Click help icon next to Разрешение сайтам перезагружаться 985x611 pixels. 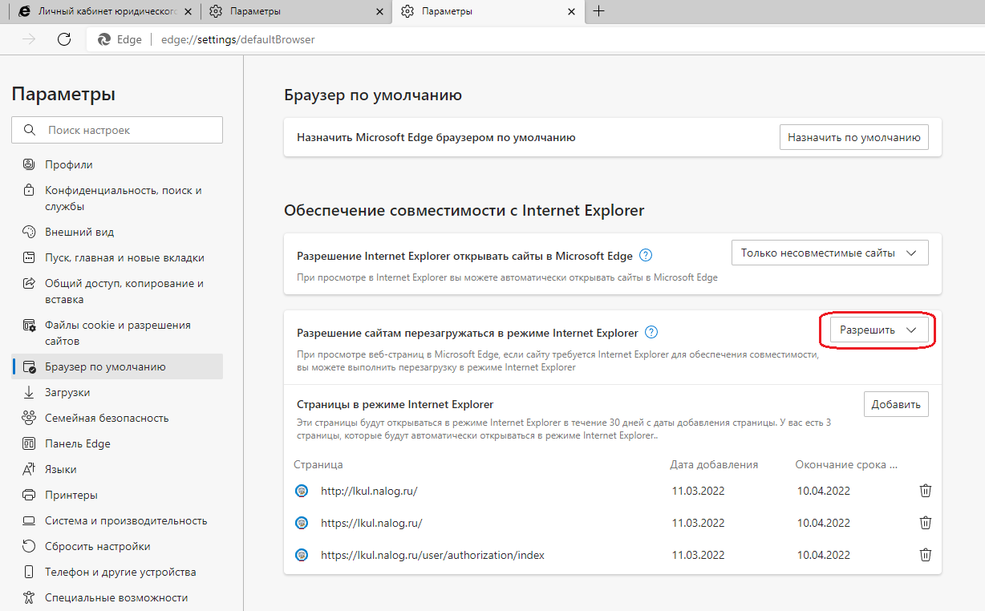(x=651, y=332)
